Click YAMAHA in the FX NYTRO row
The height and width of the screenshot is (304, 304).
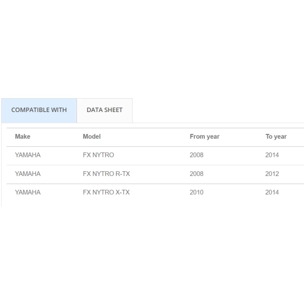click(28, 155)
